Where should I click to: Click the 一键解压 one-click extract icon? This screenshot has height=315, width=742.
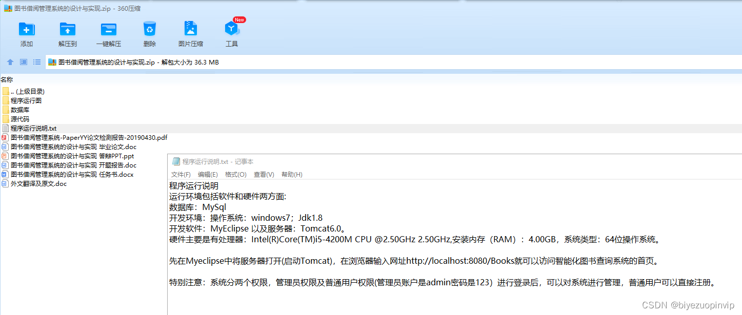109,29
